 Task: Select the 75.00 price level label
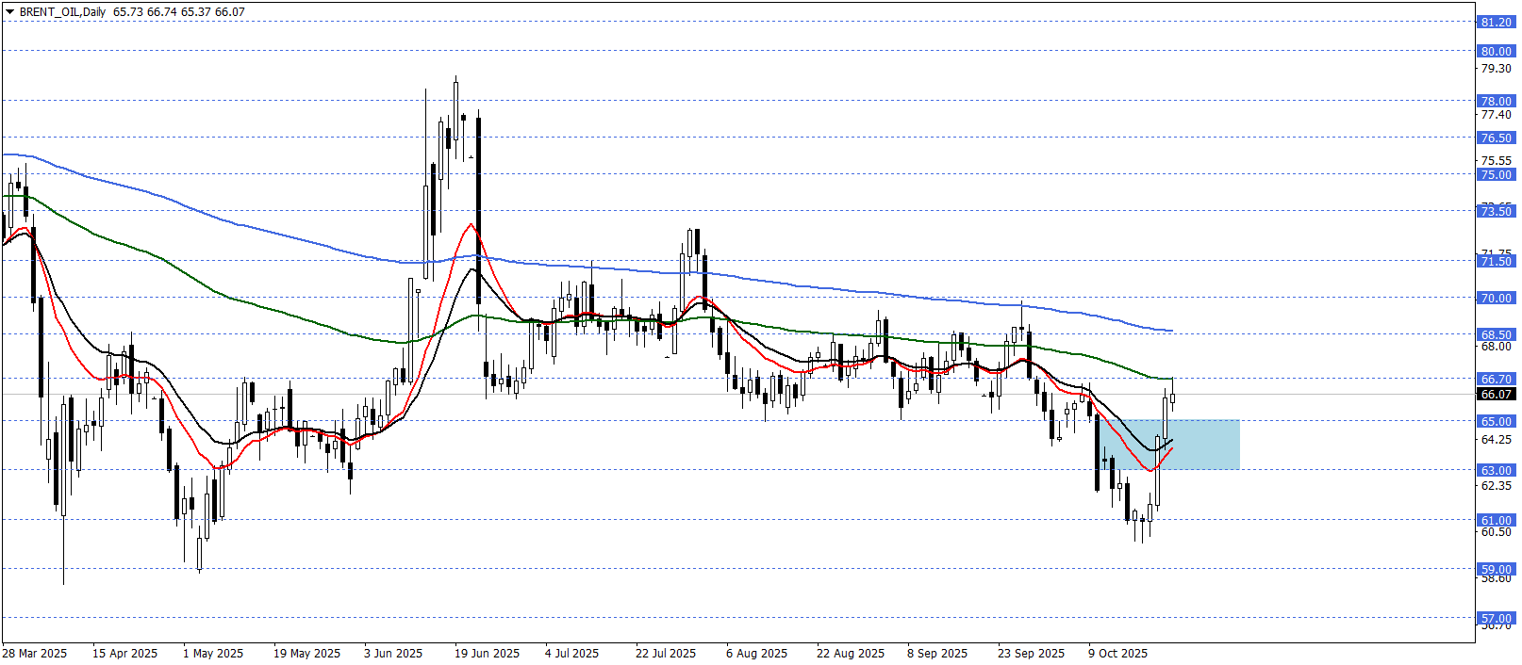click(1496, 174)
